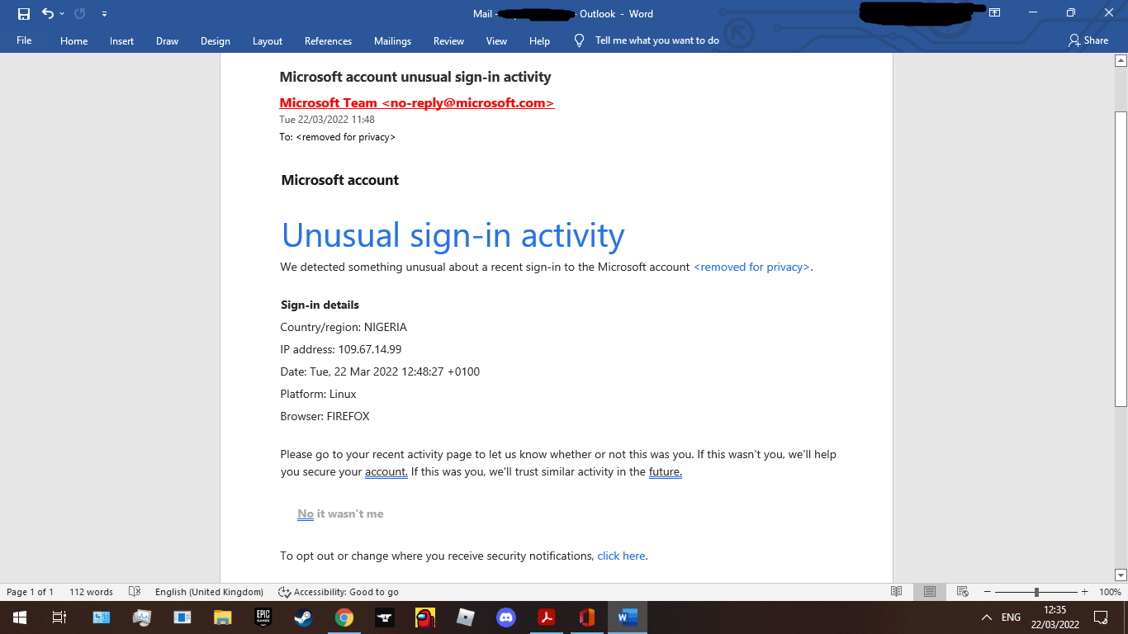Click the Page 1 of 1 status indicator
The image size is (1128, 634).
click(x=30, y=592)
